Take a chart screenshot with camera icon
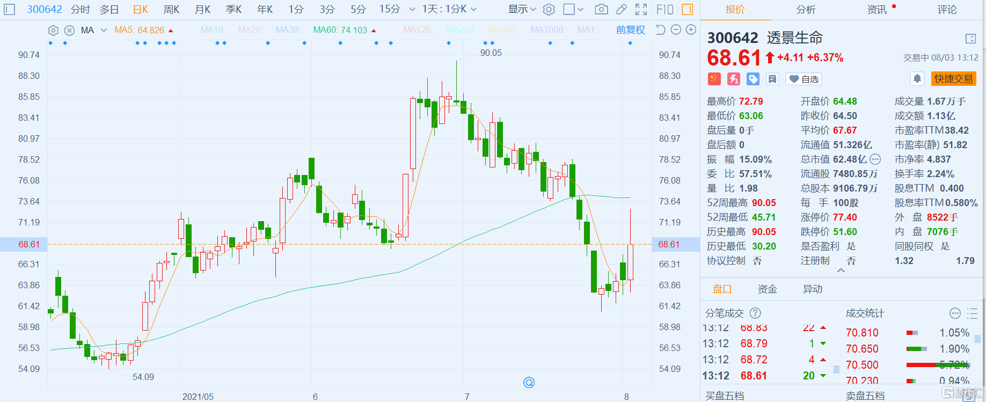Screen dimensions: 986x402 point(601,9)
